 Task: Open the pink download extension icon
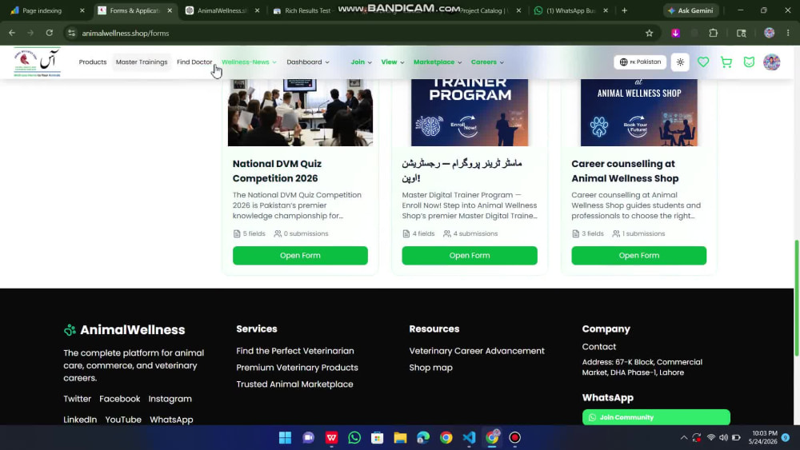[x=675, y=33]
